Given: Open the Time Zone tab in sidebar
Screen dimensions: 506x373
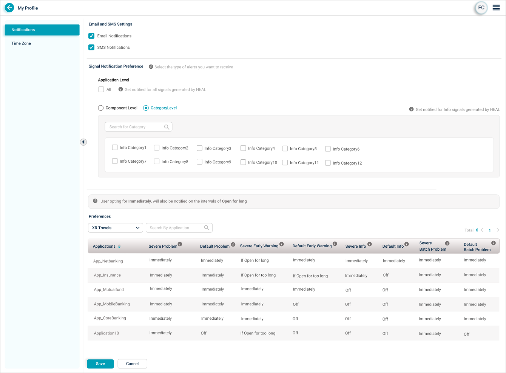Looking at the screenshot, I should point(21,43).
